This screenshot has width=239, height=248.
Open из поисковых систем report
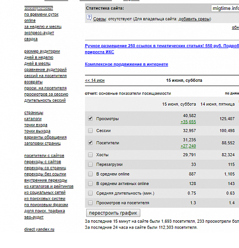(45, 198)
